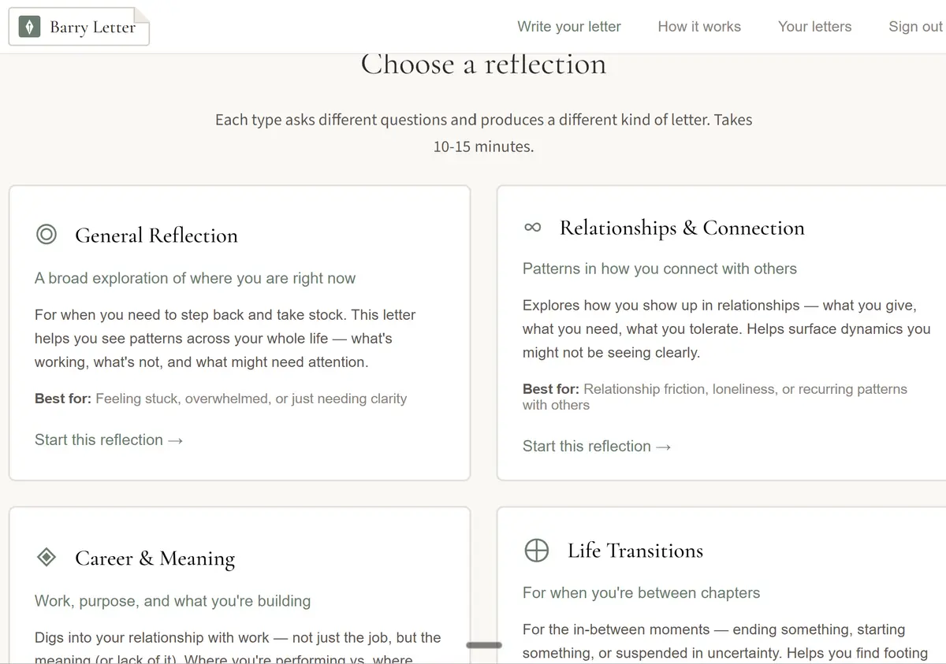Click the crossed-circle icon beside Life Transitions
Image resolution: width=946 pixels, height=664 pixels.
[536, 550]
